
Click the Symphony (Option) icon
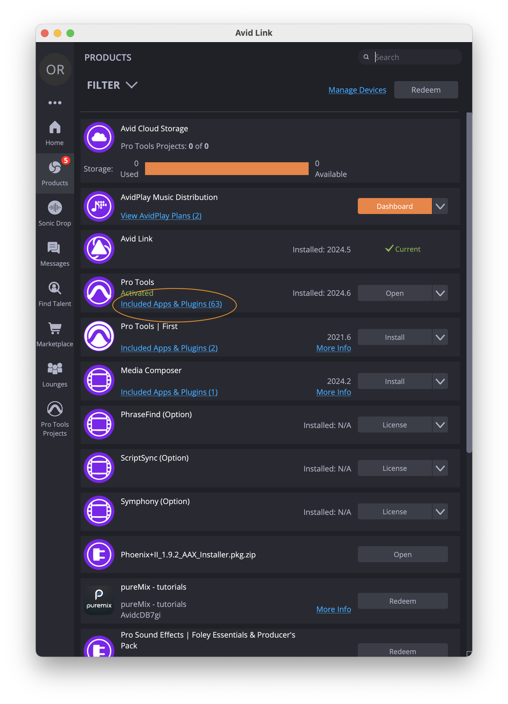coord(99,511)
